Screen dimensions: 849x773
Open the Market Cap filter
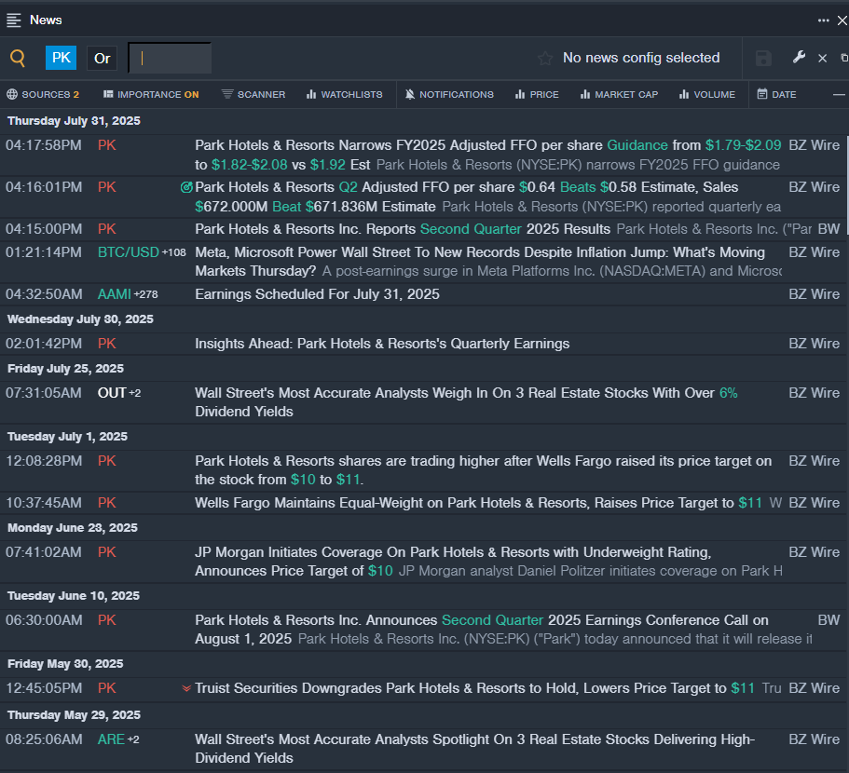click(619, 94)
